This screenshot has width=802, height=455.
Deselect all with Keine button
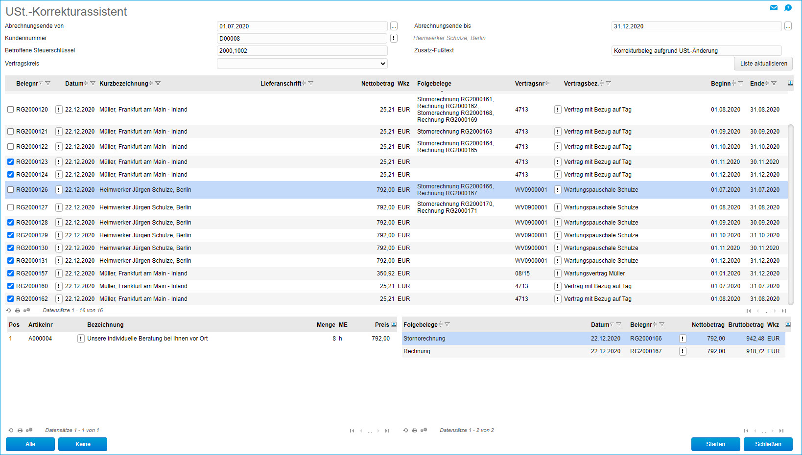(x=83, y=444)
